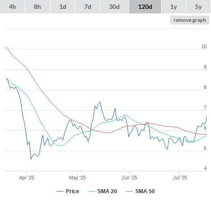Open the 5y time range tab
This screenshot has width=211, height=203.
pyautogui.click(x=198, y=7)
